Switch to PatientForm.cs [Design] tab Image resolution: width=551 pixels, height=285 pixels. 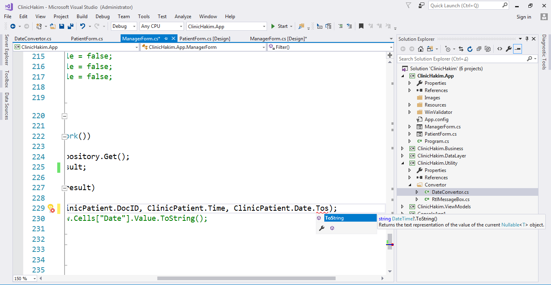tap(205, 39)
